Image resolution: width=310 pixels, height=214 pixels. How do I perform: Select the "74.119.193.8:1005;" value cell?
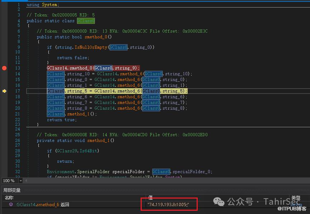point(168,204)
